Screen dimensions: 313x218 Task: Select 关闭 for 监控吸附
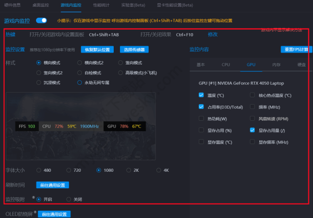tap(68, 199)
